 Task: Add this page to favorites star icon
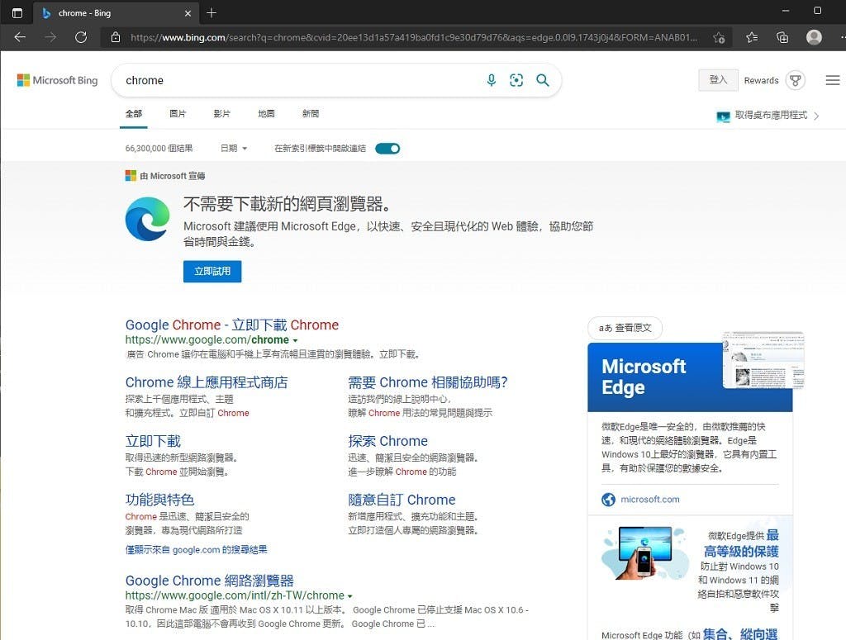pyautogui.click(x=719, y=37)
